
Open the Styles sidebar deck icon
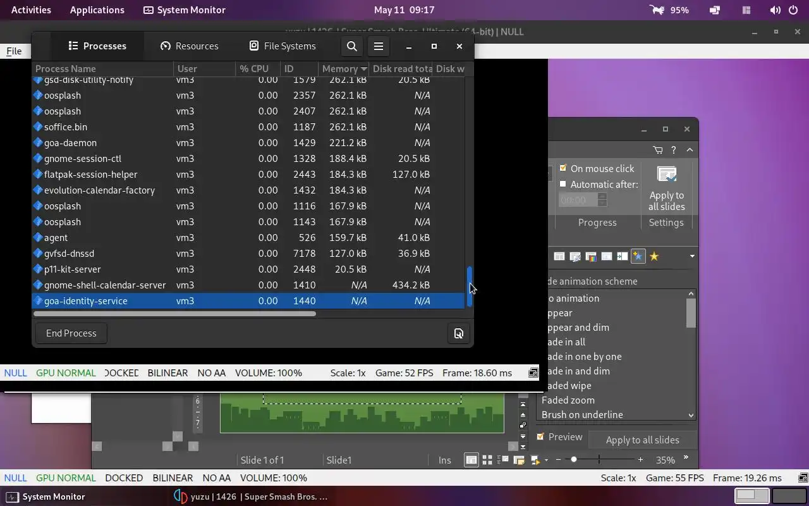click(575, 256)
